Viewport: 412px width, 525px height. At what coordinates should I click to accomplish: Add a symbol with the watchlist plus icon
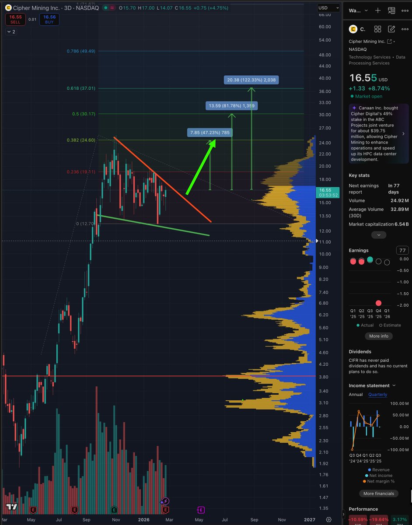tap(378, 11)
